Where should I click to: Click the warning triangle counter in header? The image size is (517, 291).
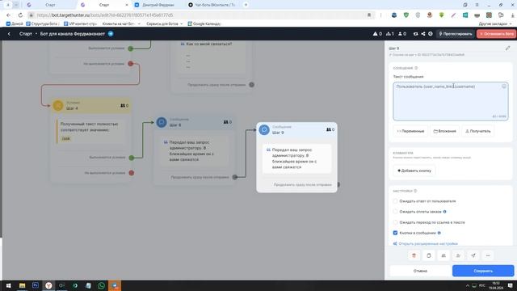pyautogui.click(x=377, y=34)
